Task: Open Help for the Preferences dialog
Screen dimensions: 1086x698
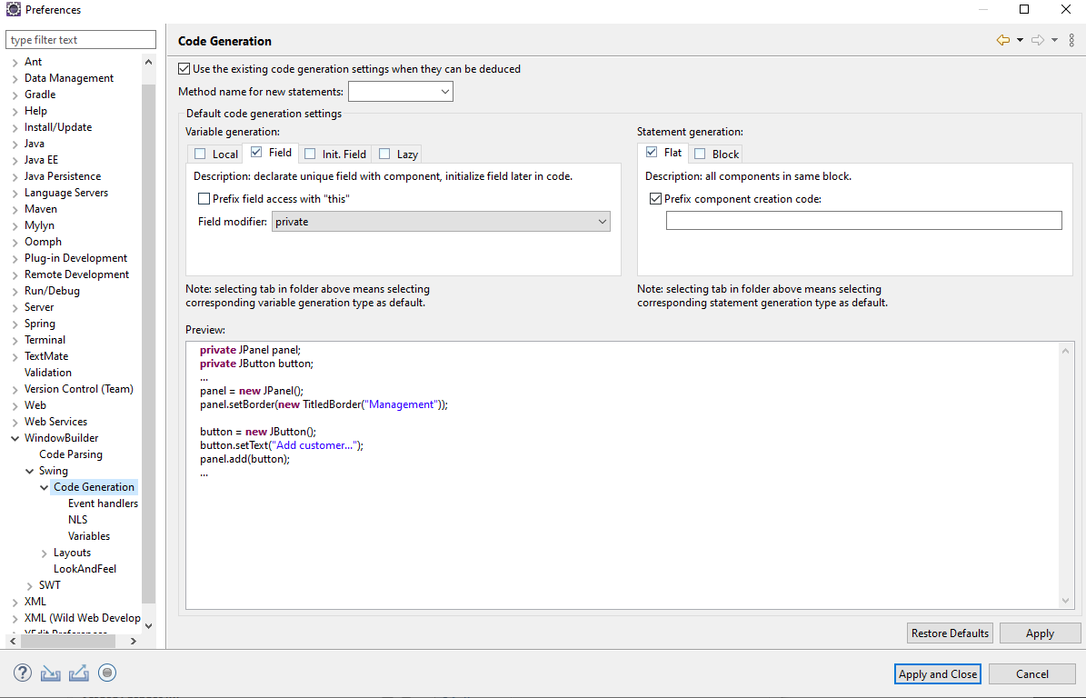Action: 21,673
